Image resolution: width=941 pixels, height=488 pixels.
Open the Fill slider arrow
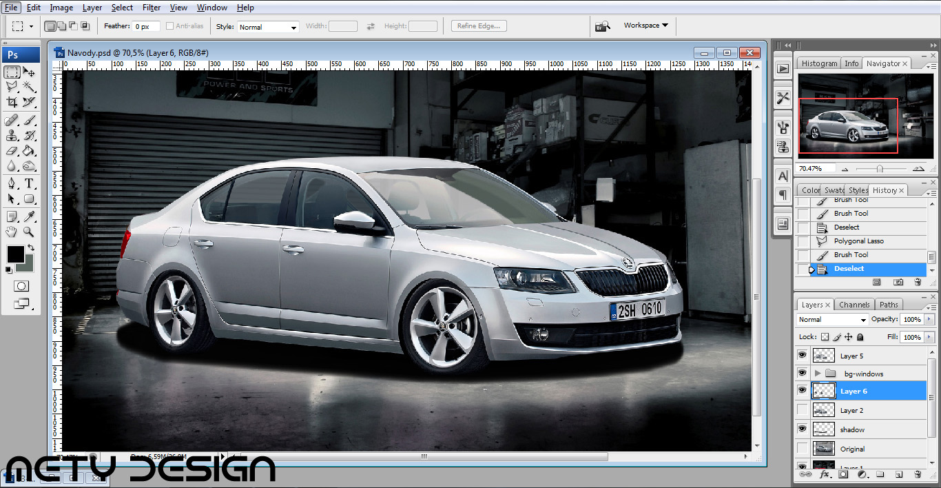928,337
